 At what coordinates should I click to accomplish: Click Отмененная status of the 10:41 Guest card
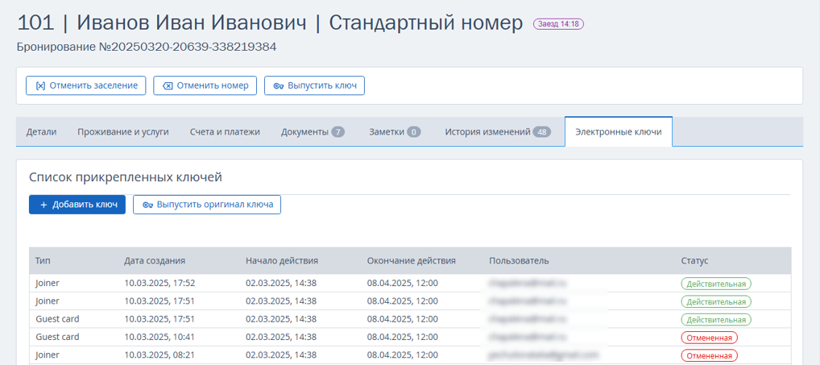709,338
